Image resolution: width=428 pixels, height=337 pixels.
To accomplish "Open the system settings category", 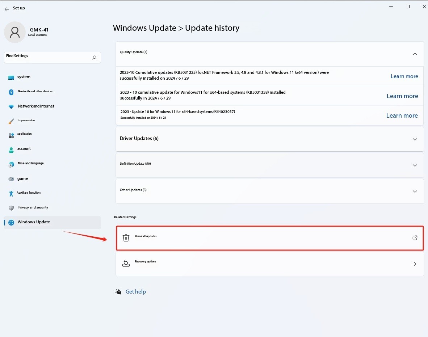I will click(24, 77).
